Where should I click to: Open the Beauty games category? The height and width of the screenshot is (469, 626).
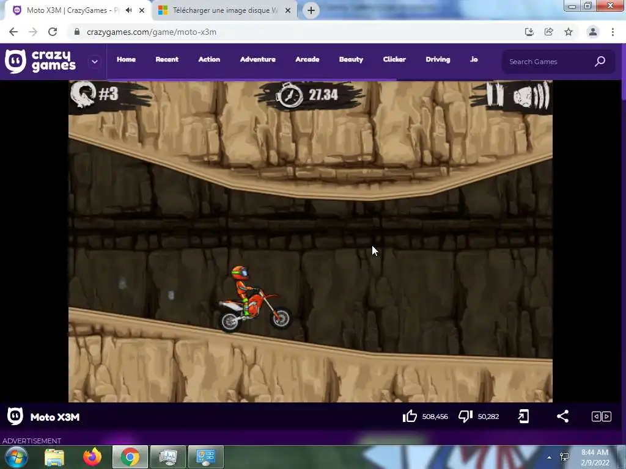351,59
